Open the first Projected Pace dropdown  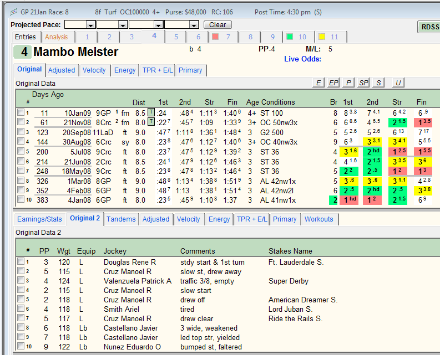pos(90,25)
